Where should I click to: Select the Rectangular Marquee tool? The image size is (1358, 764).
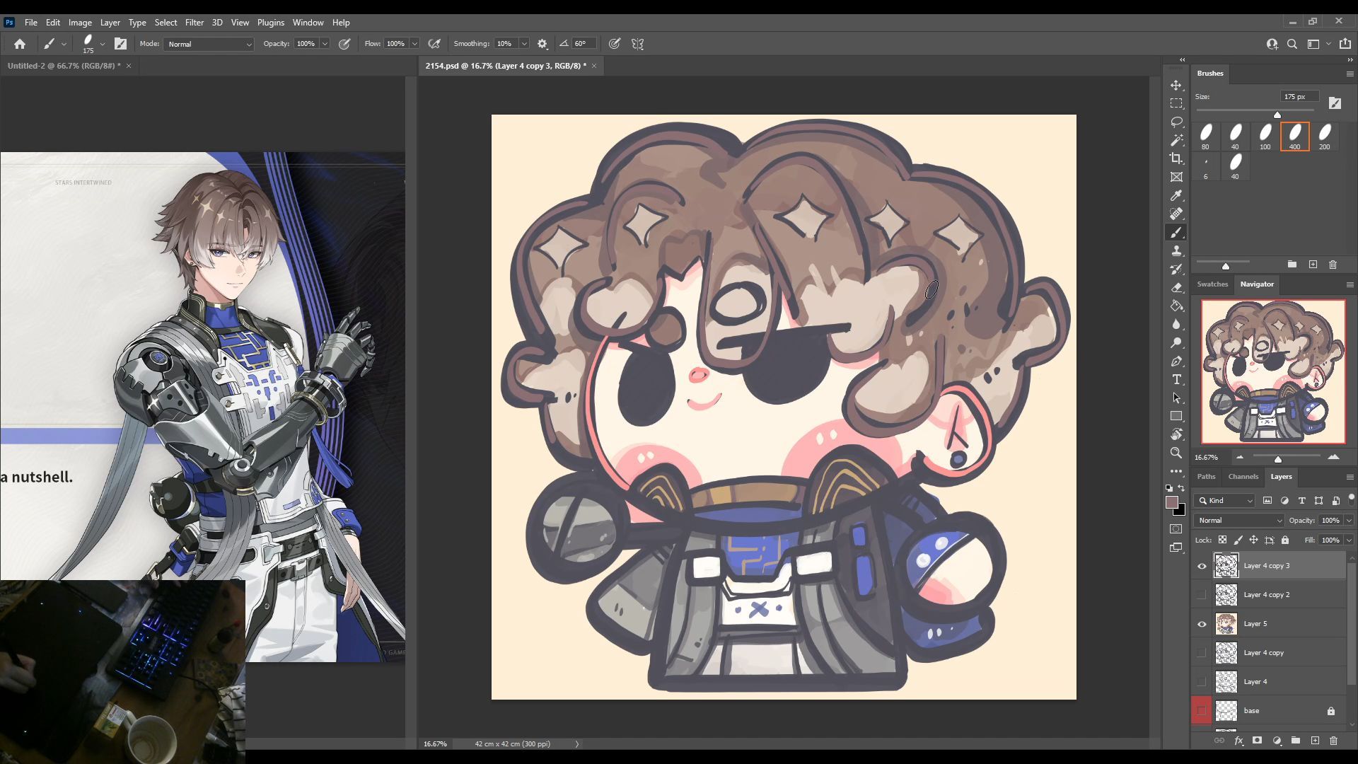click(1176, 103)
